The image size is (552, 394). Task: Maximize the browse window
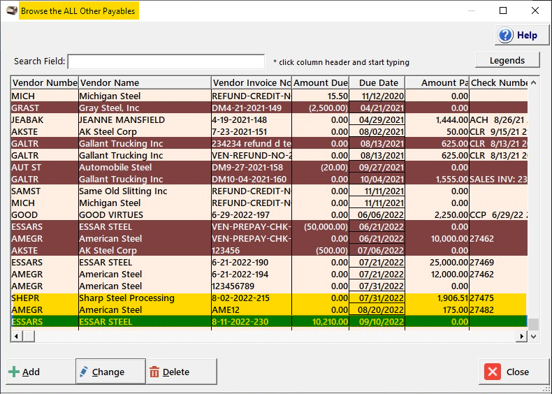(x=503, y=10)
